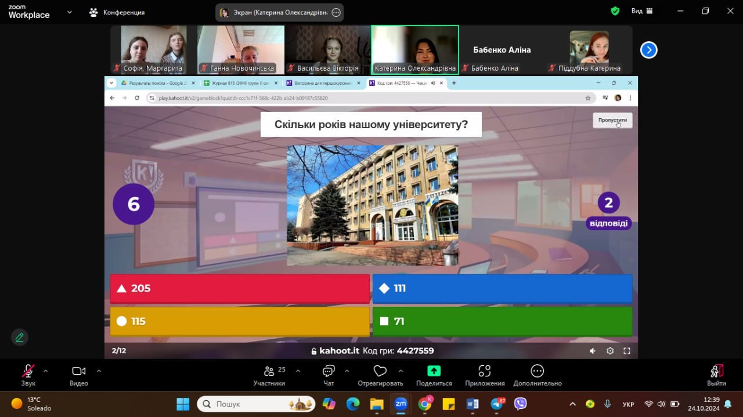Unmute the microphone audio button

[x=28, y=376]
